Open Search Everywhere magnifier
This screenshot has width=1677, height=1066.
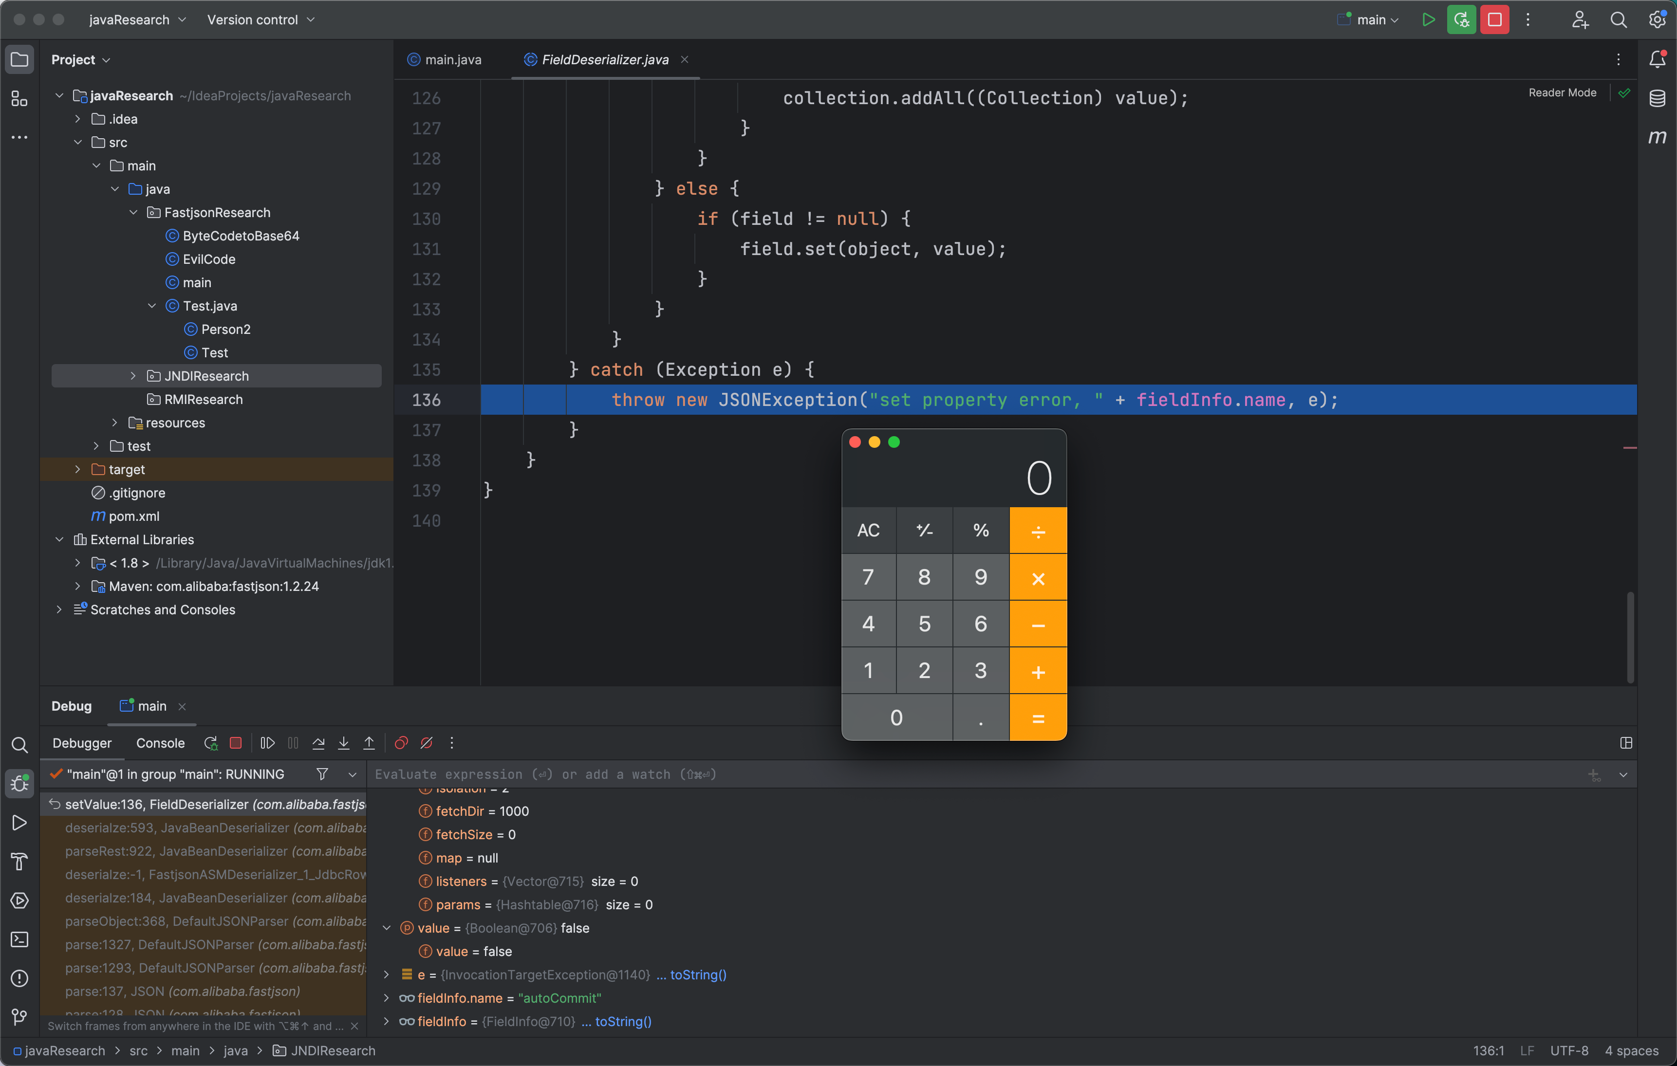click(1619, 19)
